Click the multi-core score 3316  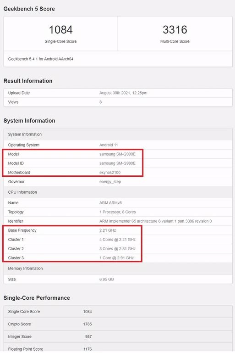(175, 30)
